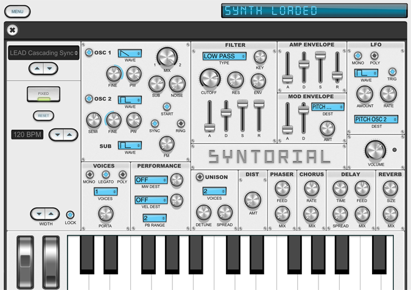Toggle the OSC 2 power button
Screen dimensions: 411x290
(89, 99)
